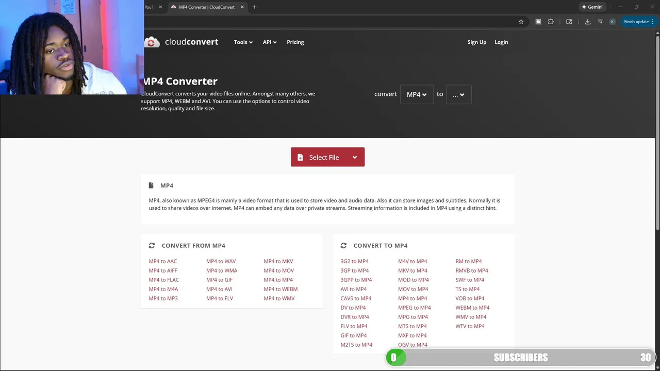Click the WTV to MP4 link
The image size is (660, 371).
(x=470, y=326)
